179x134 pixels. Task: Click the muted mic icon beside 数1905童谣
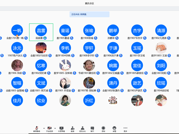(x=72, y=38)
